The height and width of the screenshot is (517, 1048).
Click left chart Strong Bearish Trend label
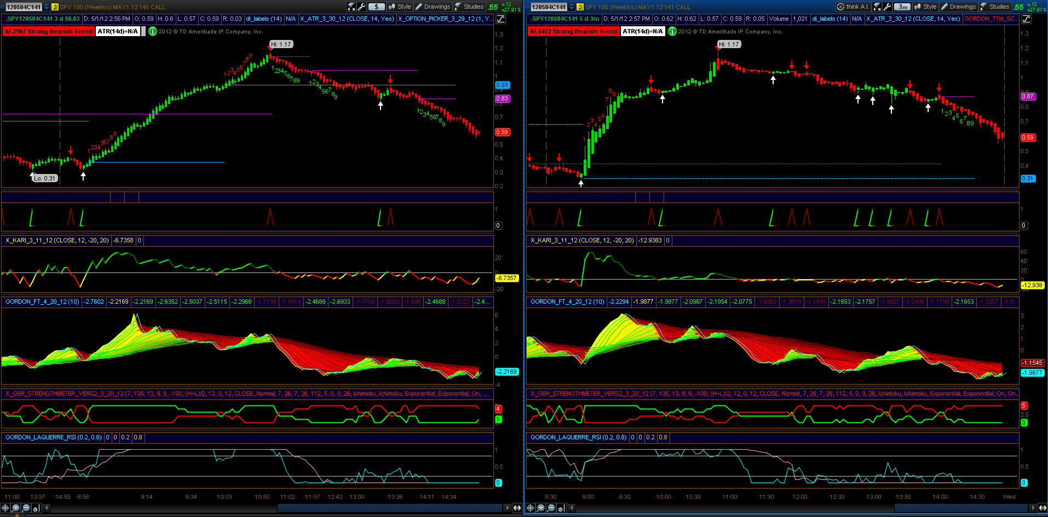point(49,32)
